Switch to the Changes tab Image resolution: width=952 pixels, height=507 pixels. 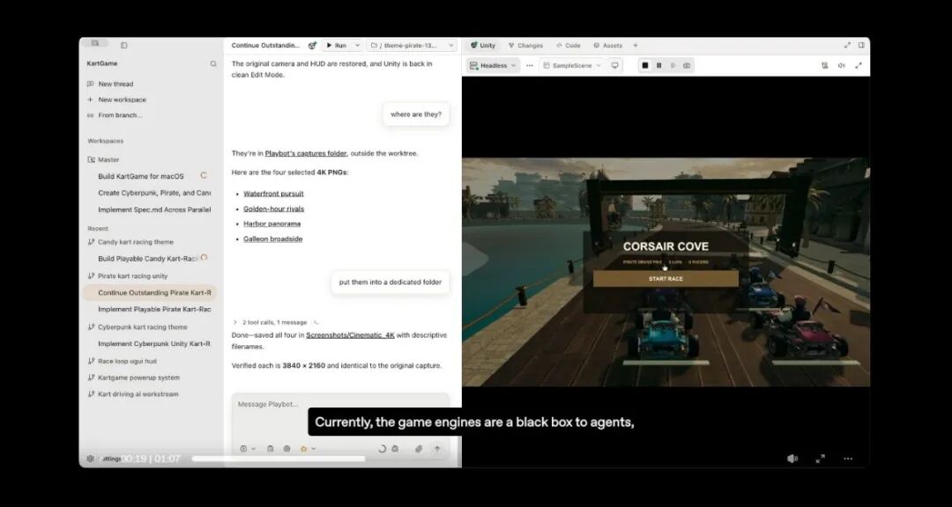[525, 46]
